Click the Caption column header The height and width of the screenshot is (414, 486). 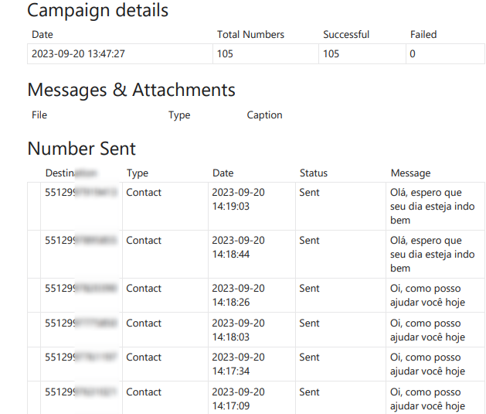pos(264,115)
